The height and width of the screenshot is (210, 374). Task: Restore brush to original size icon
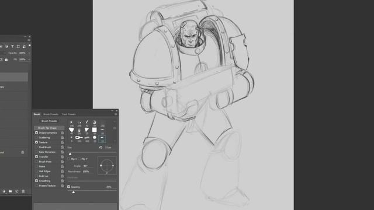(x=101, y=148)
